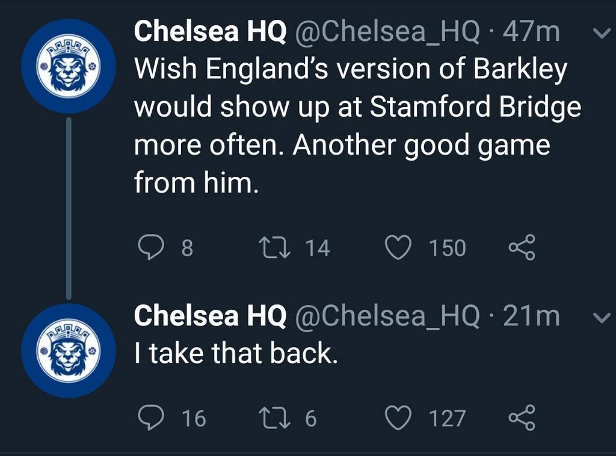
Task: Open Chelsea HQ profile name in second tweet
Action: click(x=210, y=315)
